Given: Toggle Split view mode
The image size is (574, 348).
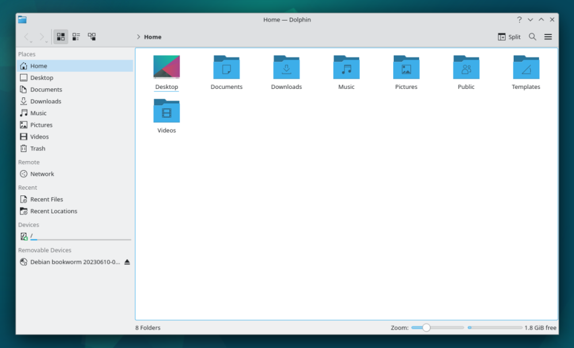Looking at the screenshot, I should point(509,37).
